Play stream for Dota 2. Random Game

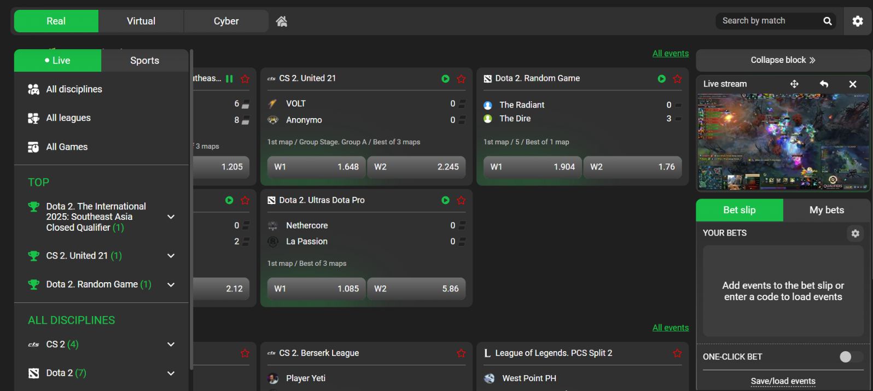[x=661, y=79]
